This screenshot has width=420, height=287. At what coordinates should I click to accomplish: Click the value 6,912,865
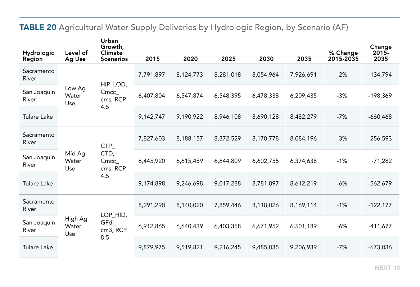click(x=152, y=227)
